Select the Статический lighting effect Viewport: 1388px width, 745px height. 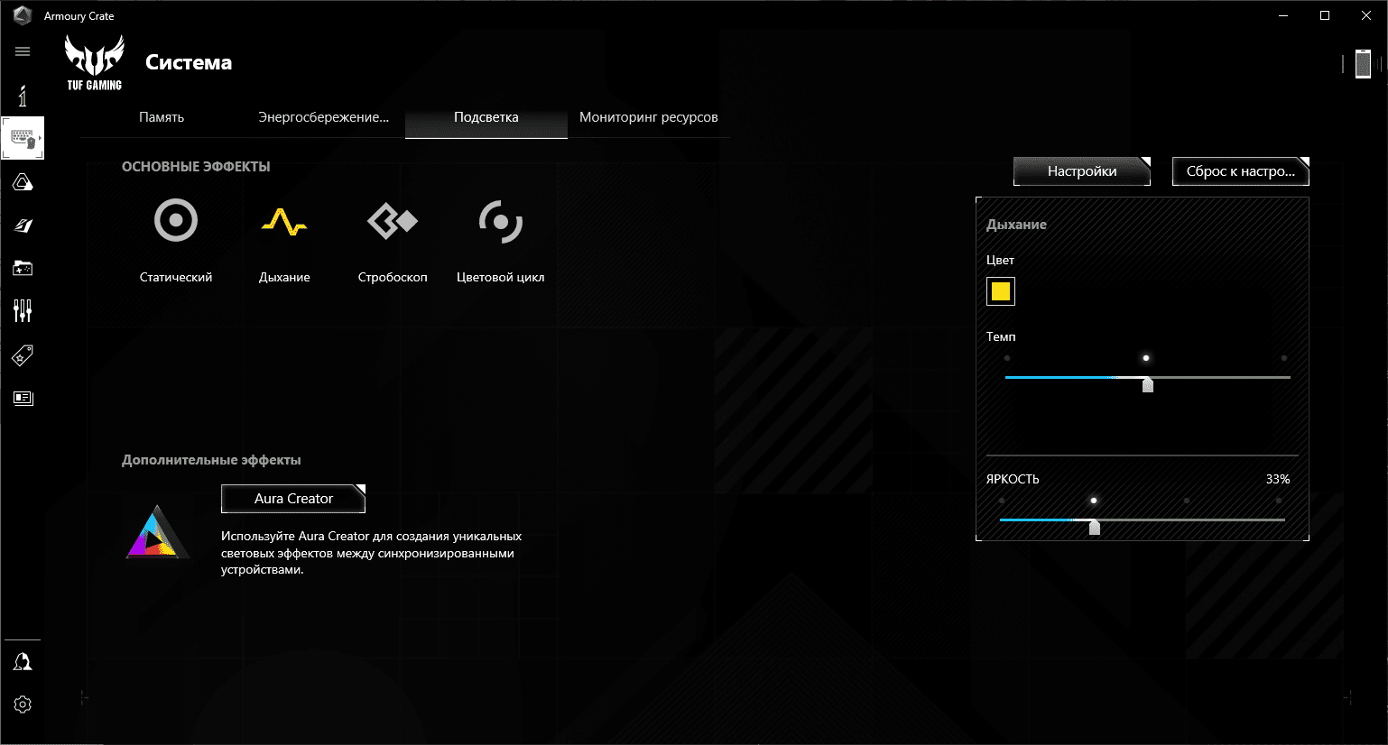(x=176, y=221)
